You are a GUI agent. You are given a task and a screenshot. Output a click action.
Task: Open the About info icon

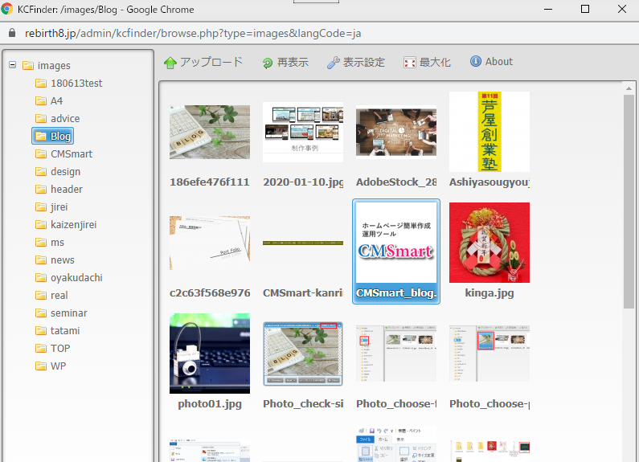click(476, 62)
